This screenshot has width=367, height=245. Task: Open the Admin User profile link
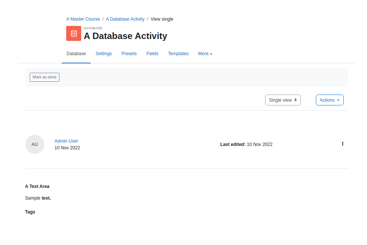(x=66, y=141)
